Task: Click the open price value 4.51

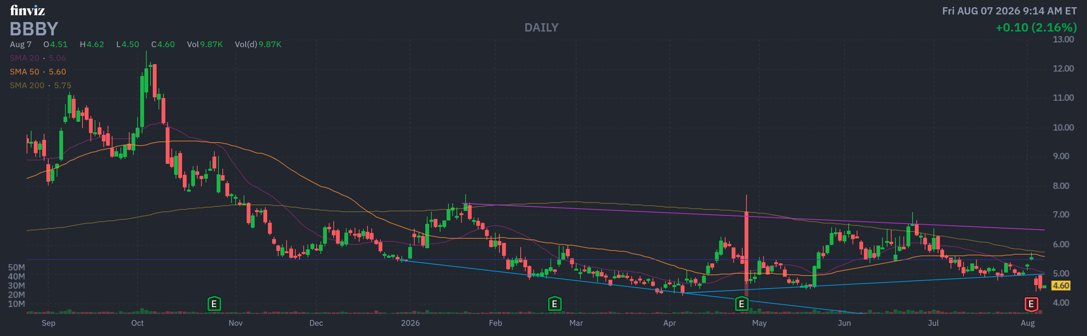Action: point(59,44)
